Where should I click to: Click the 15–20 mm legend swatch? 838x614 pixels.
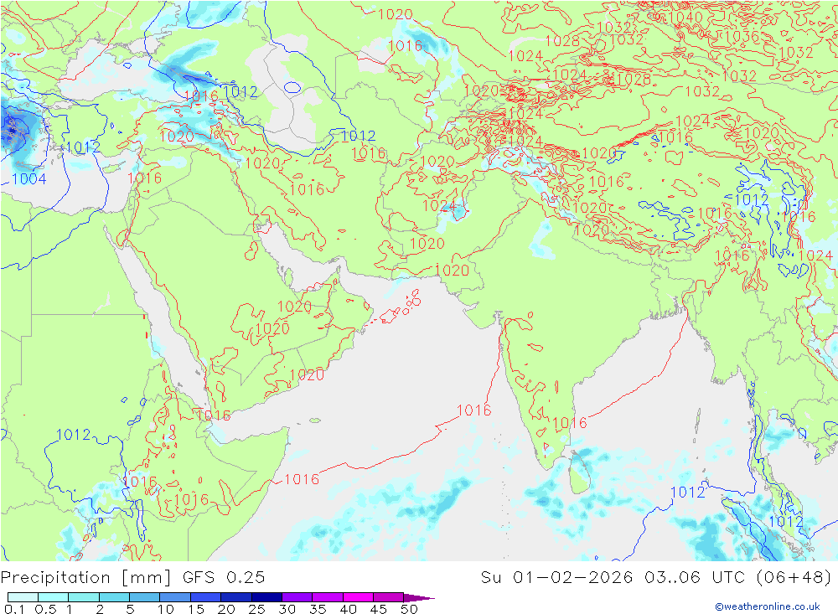click(x=206, y=597)
